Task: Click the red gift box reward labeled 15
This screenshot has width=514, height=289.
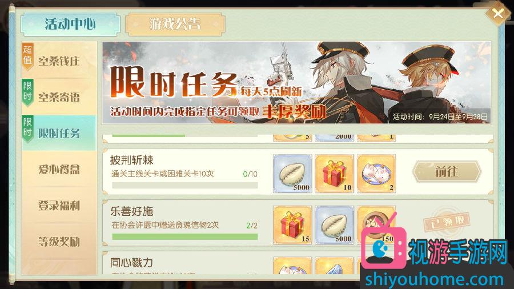Action: tap(292, 225)
